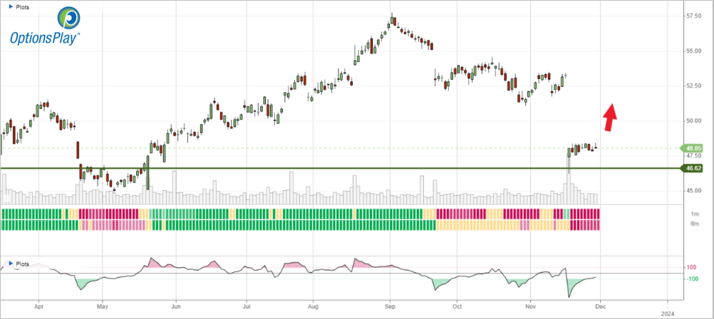
Task: Select the 48.05 current price tag
Action: [x=692, y=148]
